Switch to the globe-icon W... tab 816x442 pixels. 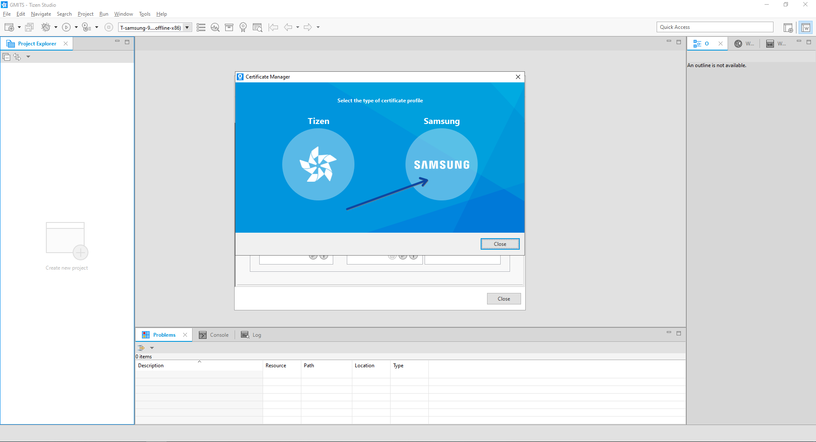[744, 44]
